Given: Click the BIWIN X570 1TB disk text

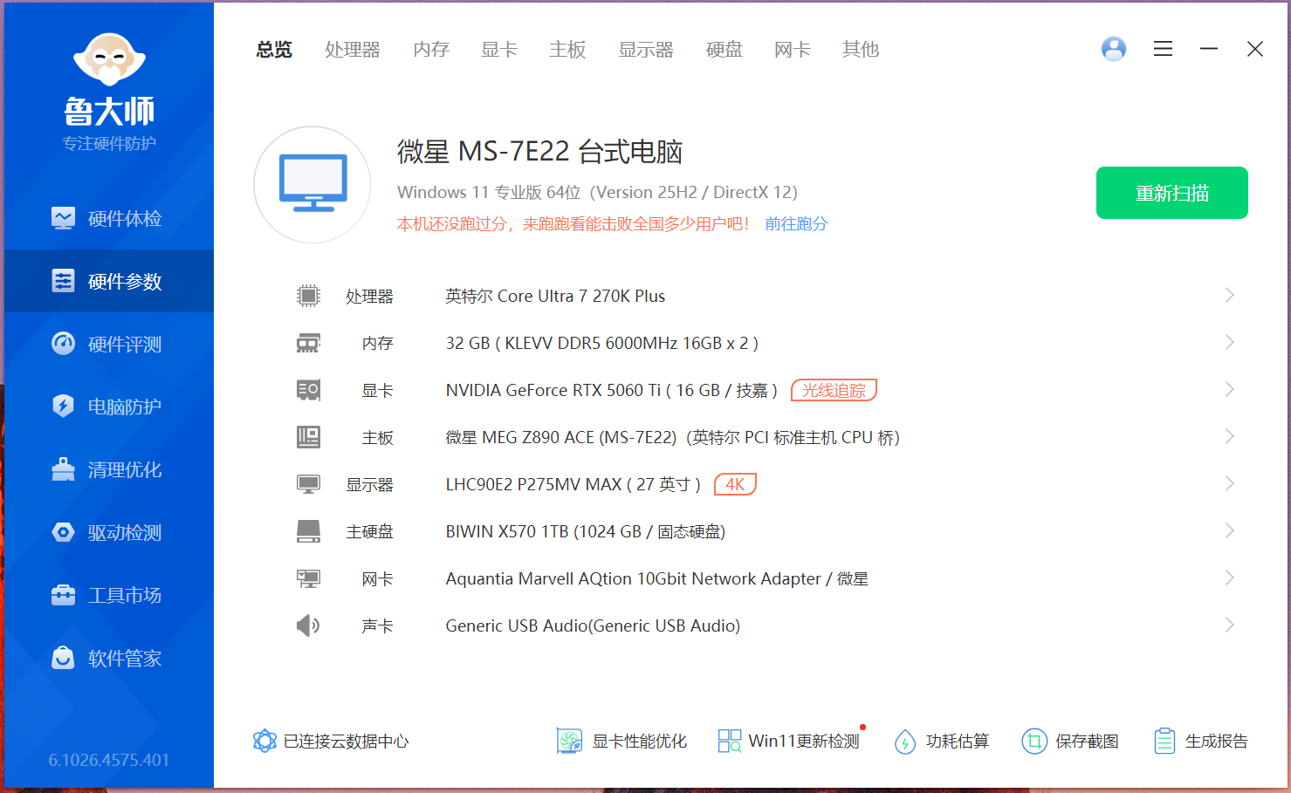Looking at the screenshot, I should pos(585,532).
